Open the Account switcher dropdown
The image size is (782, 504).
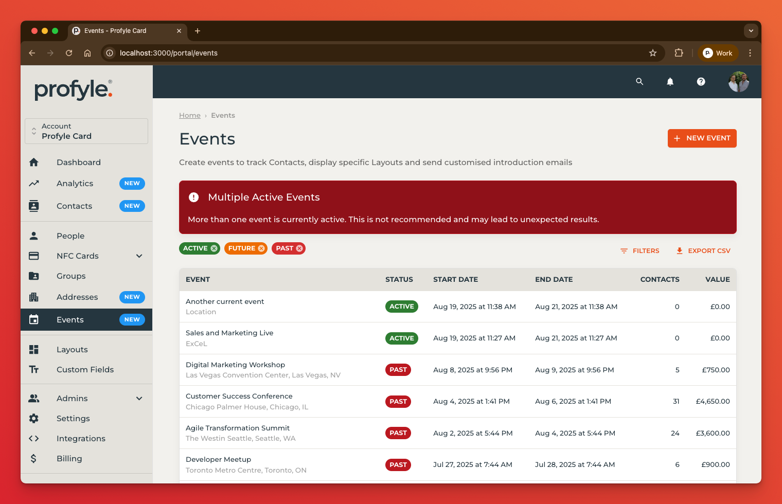(x=86, y=131)
